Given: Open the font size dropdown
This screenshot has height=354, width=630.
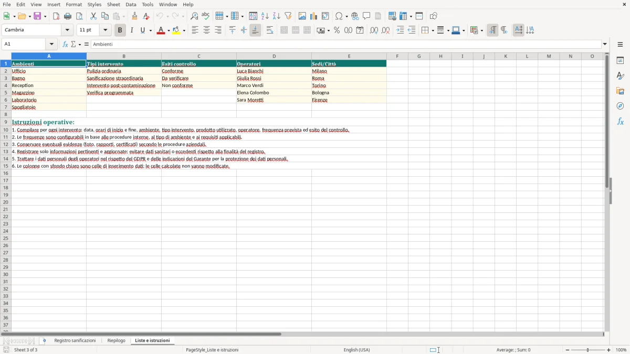Looking at the screenshot, I should click(x=105, y=30).
